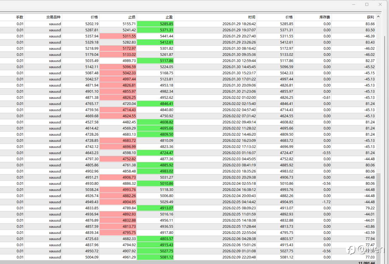This screenshot has width=389, height=264.
Task: Click the scrollbar up arrow button
Action: click(378, 17)
